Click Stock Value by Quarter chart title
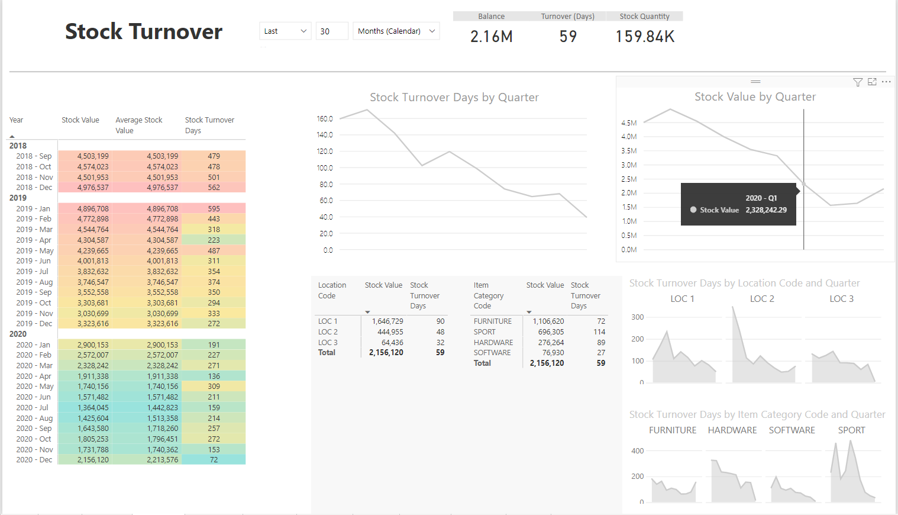Screen dimensions: 898x515 click(755, 97)
